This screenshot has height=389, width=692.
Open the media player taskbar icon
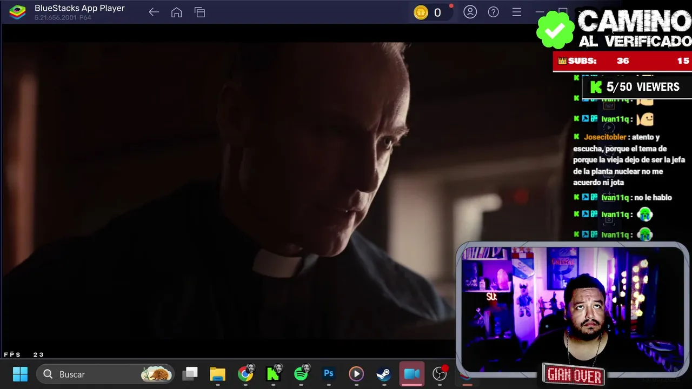(x=356, y=374)
